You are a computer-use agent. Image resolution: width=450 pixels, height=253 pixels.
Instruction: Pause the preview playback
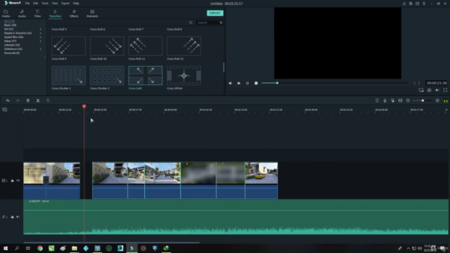pos(247,83)
